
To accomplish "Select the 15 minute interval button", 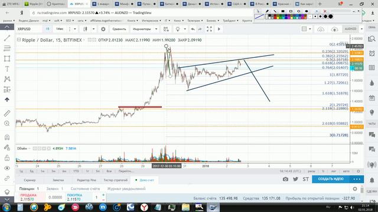I will (x=47, y=29).
